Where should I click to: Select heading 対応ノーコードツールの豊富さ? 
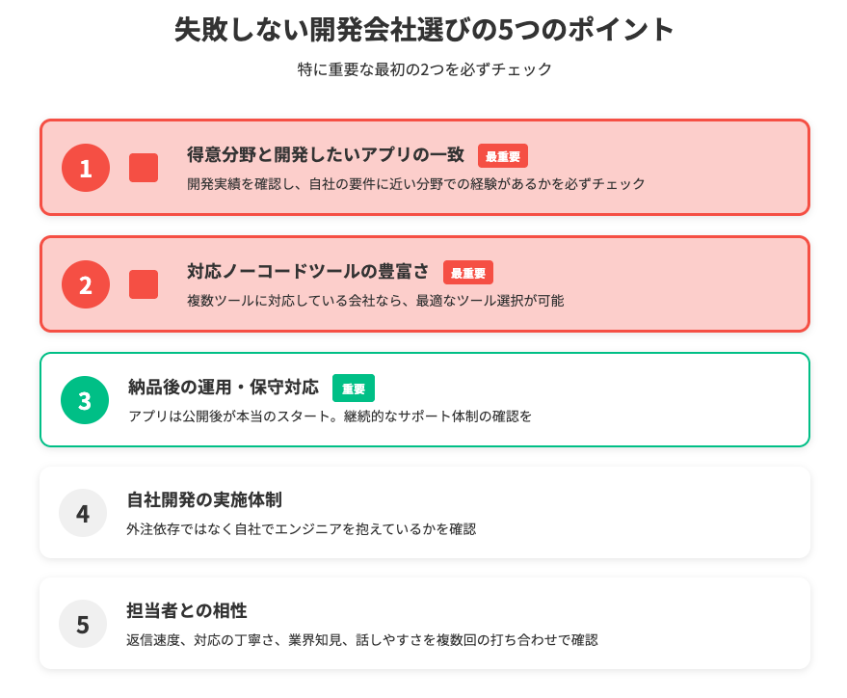tap(308, 271)
